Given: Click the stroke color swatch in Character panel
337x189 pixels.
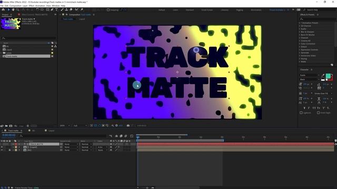Looking at the screenshot, I should tap(331, 79).
